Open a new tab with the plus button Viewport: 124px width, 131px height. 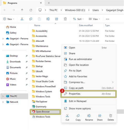49,3
